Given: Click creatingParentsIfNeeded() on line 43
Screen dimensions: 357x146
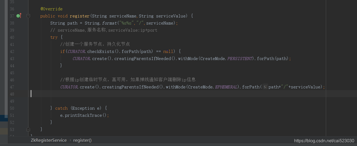Looking at the screenshot, I should (145, 59).
